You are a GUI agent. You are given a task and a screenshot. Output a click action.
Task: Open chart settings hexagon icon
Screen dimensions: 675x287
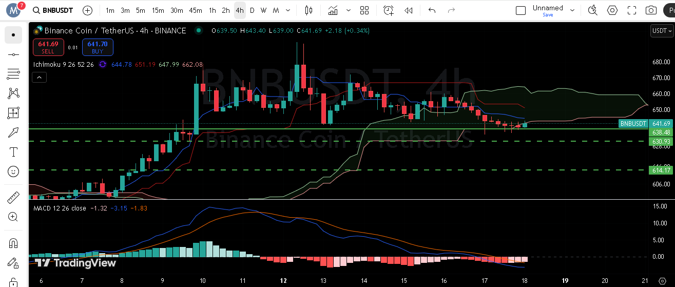pyautogui.click(x=612, y=10)
